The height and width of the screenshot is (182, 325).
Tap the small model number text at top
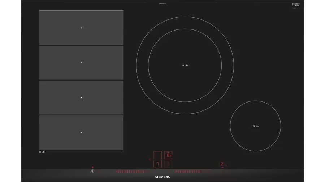click(162, 4)
